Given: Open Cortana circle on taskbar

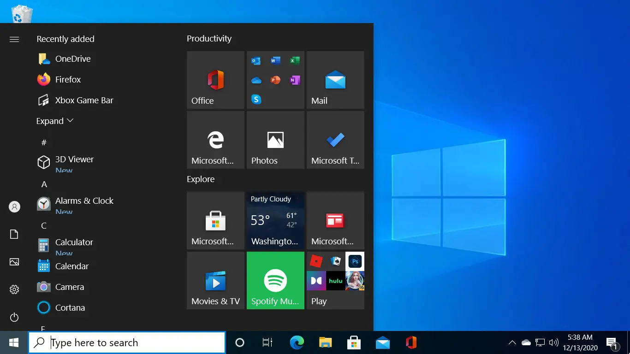Looking at the screenshot, I should pos(240,342).
